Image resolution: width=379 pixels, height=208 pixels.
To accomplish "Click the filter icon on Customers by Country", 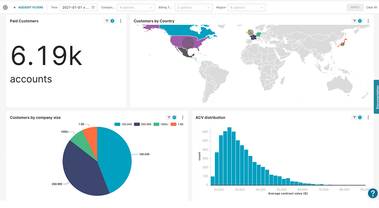I will point(354,21).
